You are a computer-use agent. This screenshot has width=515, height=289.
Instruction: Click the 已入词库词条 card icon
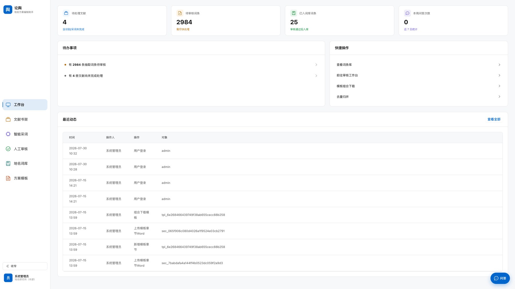(294, 13)
